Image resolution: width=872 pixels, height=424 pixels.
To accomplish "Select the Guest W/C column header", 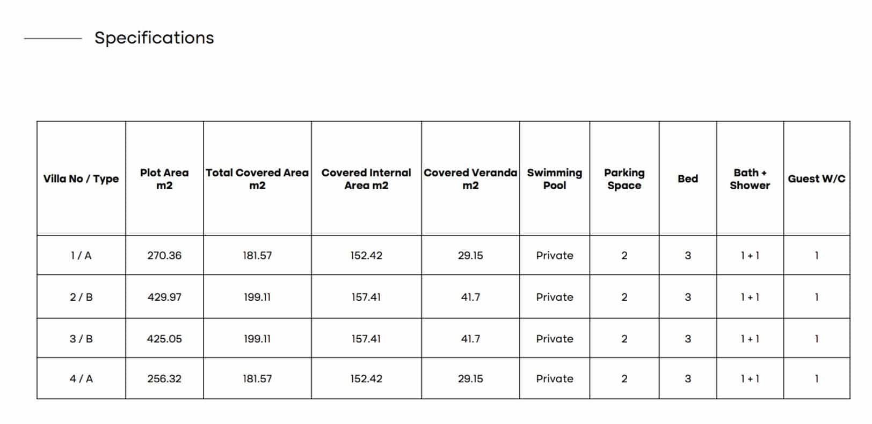I will click(817, 179).
